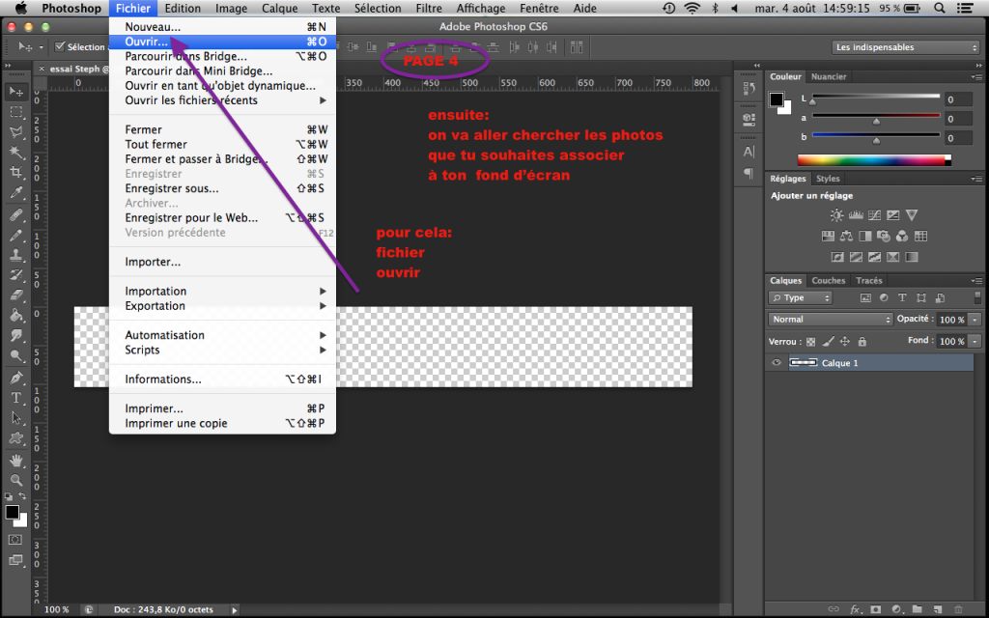Select the Clone Stamp tool
This screenshot has width=989, height=618.
[x=15, y=255]
